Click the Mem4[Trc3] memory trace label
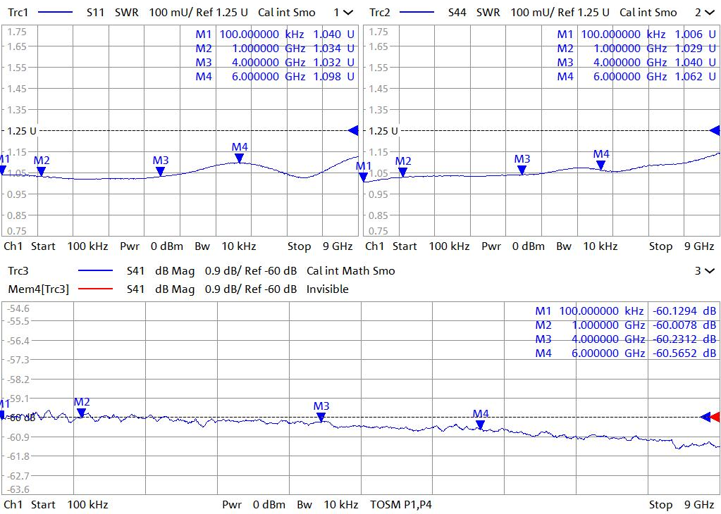Screen dimensions: 721x514 (38, 289)
